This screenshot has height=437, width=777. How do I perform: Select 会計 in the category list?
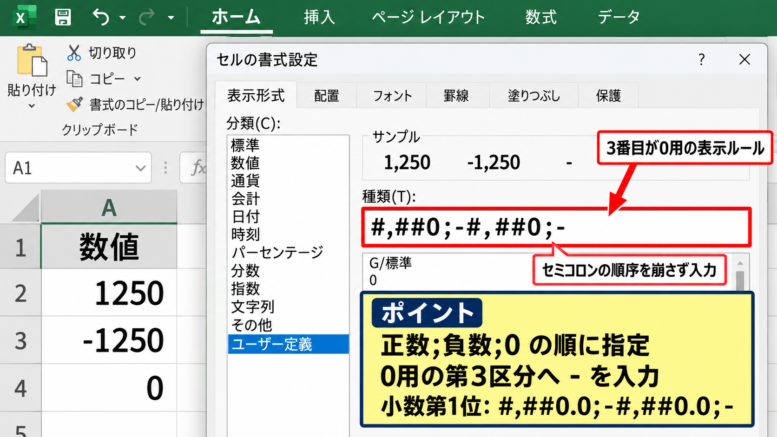(288, 199)
